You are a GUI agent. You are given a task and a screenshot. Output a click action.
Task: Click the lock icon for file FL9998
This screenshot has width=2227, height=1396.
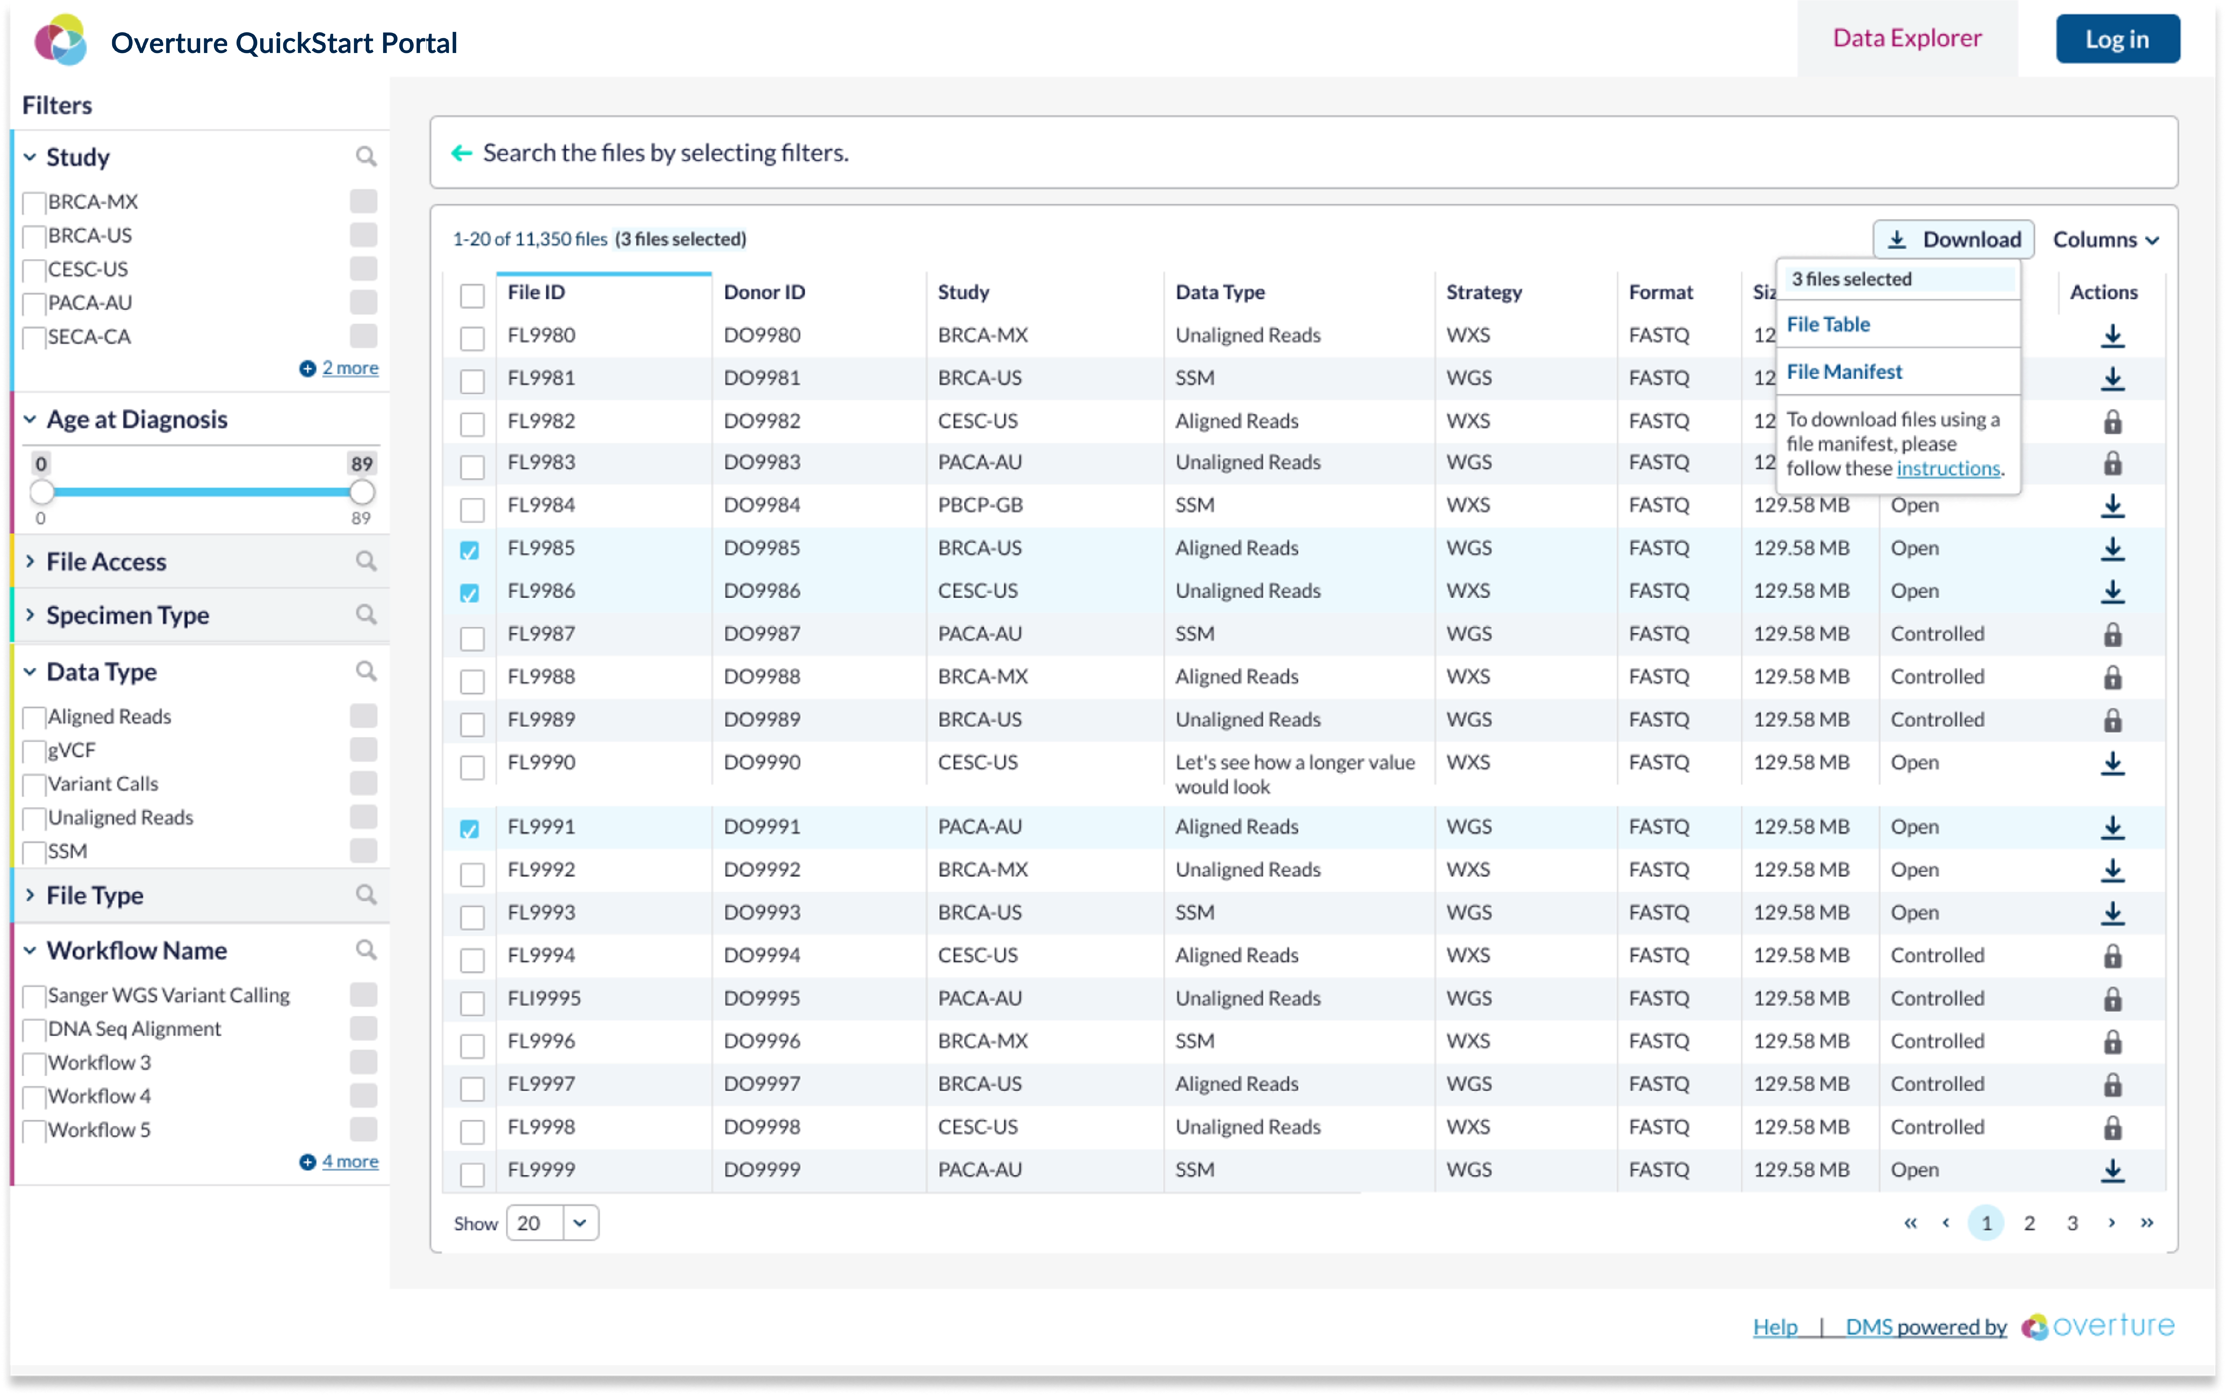point(2113,1128)
